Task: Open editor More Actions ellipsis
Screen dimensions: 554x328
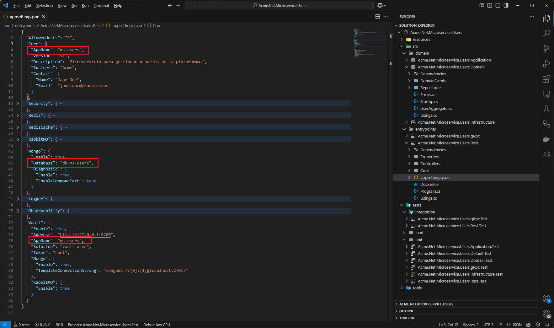Action: 386,17
